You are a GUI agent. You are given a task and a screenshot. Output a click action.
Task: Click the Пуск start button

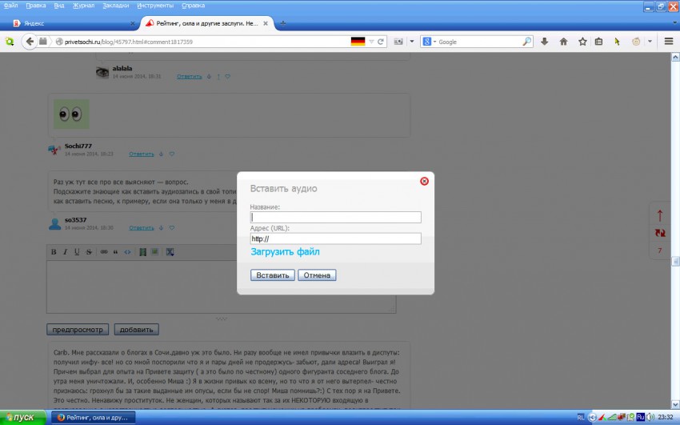coord(22,418)
